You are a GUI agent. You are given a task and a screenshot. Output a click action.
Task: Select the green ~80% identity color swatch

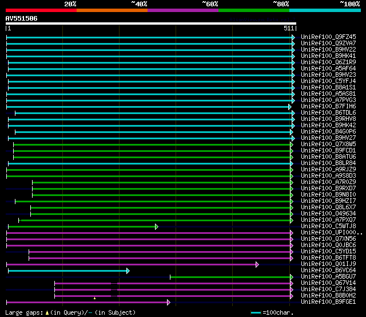(253, 10)
